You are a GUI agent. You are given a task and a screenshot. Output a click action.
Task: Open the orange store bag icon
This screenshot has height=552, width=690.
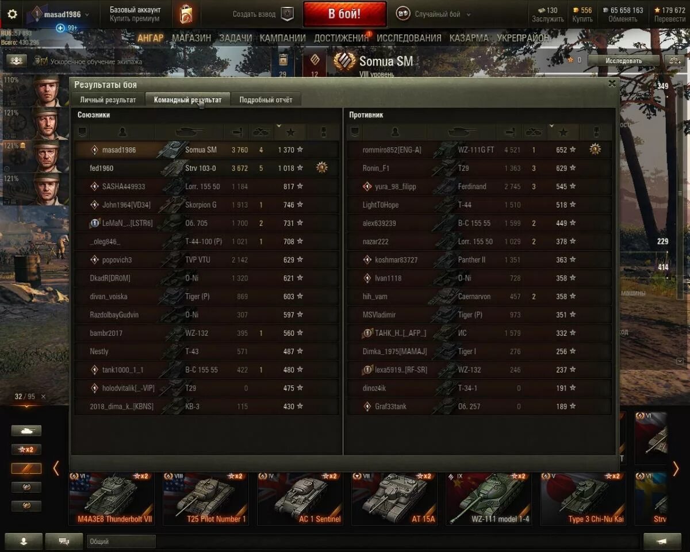tap(186, 14)
